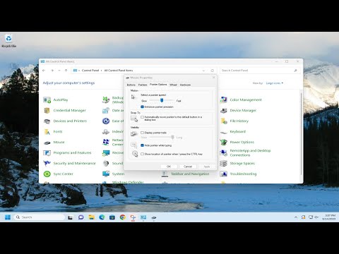339x254 pixels.
Task: Open AutoPlay in Control Panel
Action: pos(56,99)
